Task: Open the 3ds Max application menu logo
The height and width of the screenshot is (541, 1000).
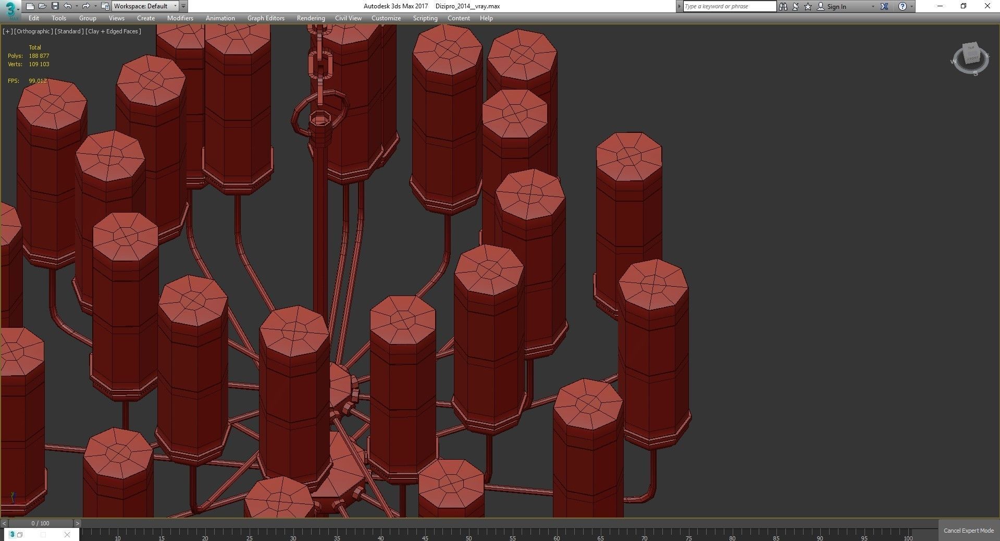Action: coord(10,9)
